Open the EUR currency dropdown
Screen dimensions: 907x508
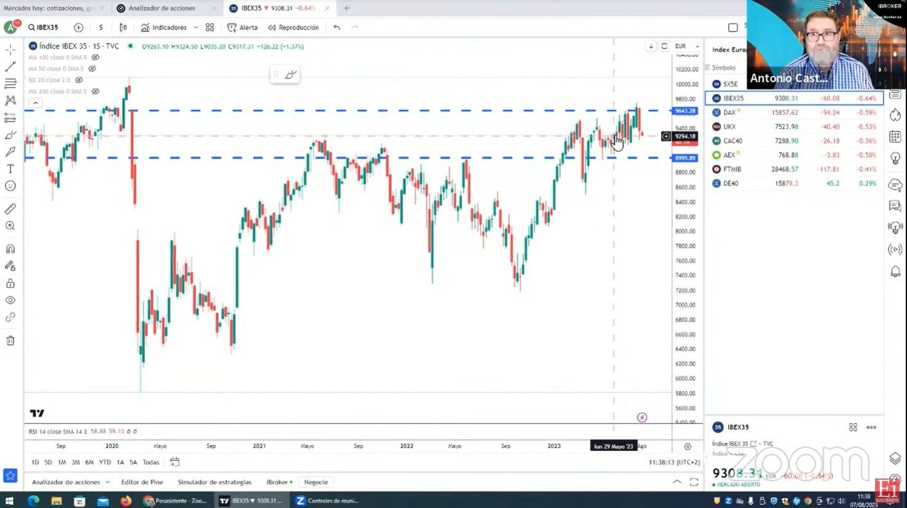coord(687,46)
